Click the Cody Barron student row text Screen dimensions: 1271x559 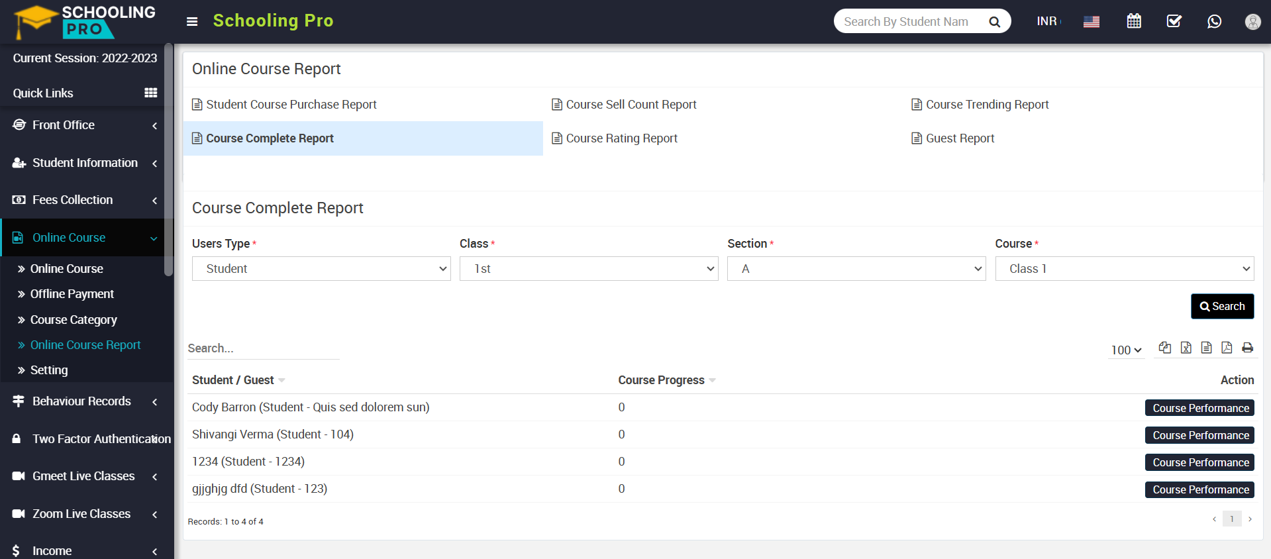311,407
